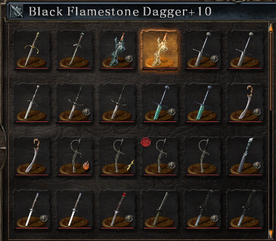Select the curved scimitar at end of second row

[245, 103]
